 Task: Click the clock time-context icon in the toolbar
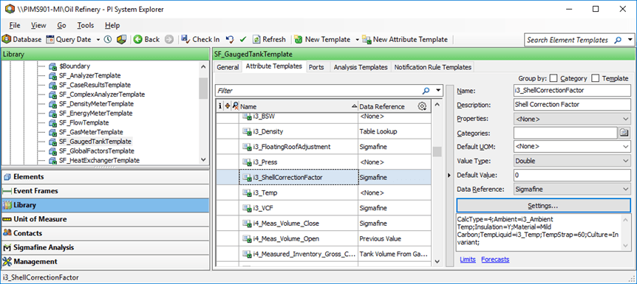[108, 39]
